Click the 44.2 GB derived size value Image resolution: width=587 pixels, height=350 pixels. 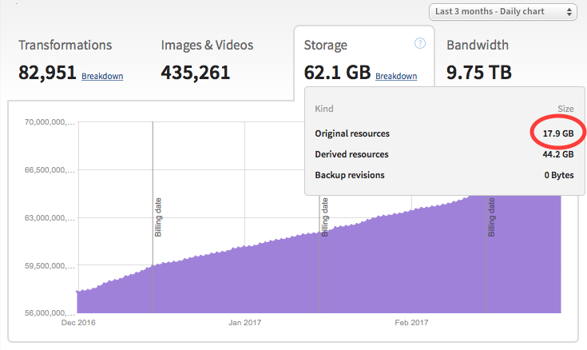click(557, 154)
